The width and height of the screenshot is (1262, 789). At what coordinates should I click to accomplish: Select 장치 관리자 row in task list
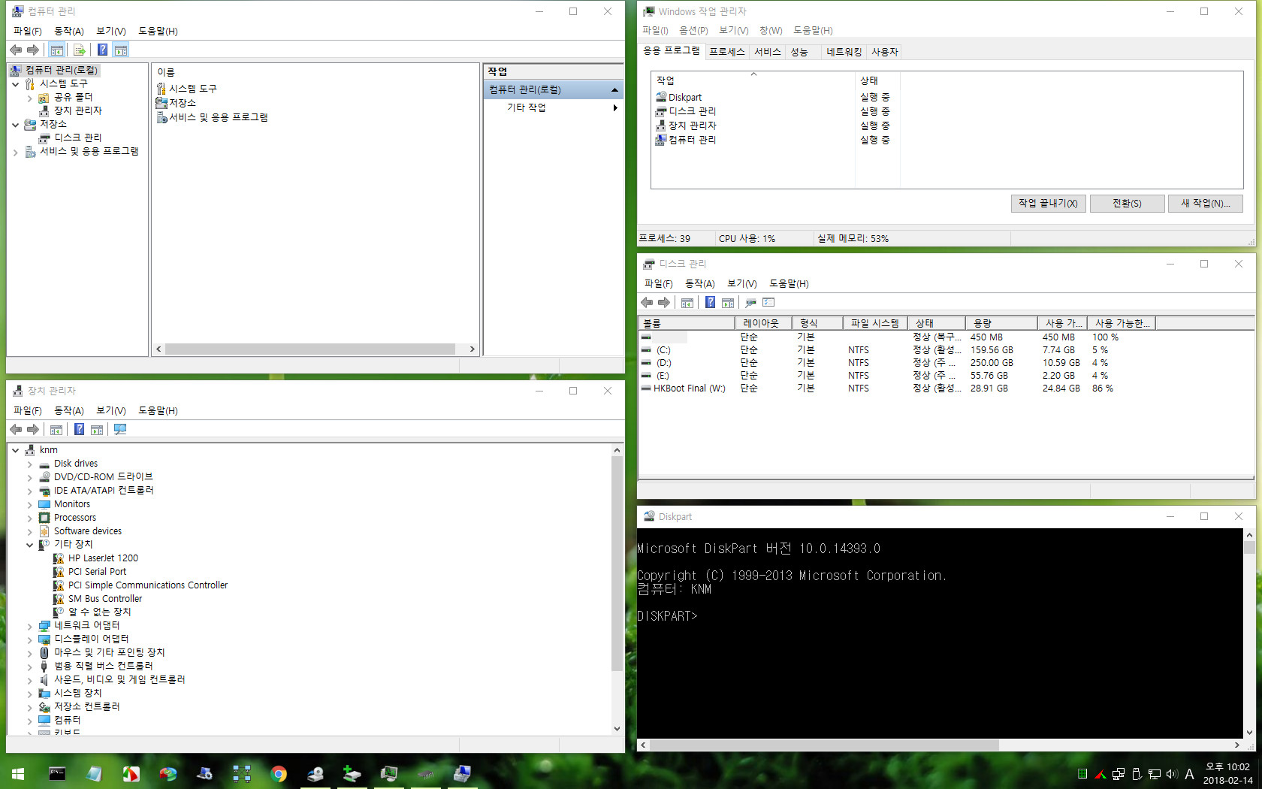(x=777, y=125)
